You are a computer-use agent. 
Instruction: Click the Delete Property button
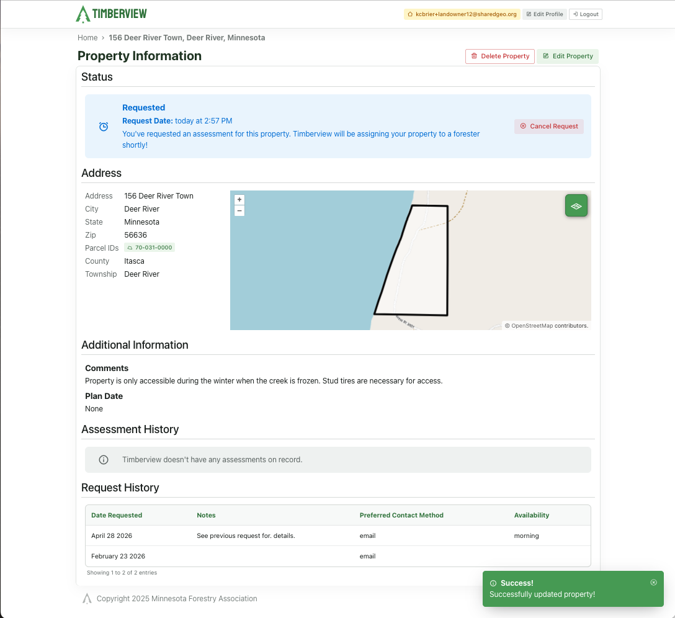500,56
